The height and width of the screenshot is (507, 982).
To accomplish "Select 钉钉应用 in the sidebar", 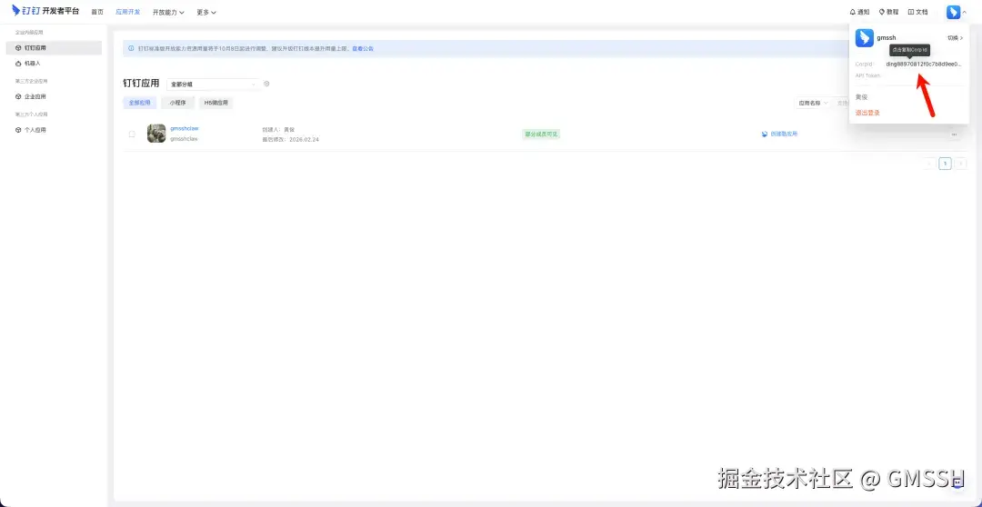I will [54, 47].
